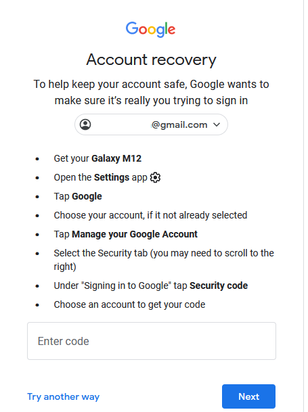Viewport: 308px width, 412px height.
Task: Expand the account chooser chevron arrow
Action: 217,124
